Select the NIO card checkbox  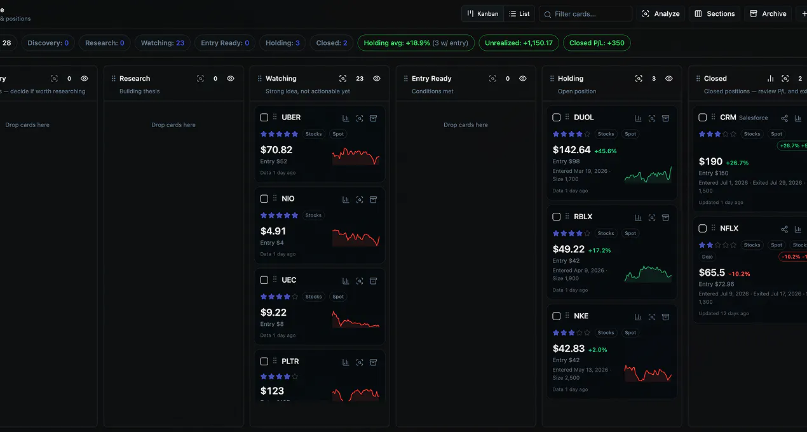[264, 199]
